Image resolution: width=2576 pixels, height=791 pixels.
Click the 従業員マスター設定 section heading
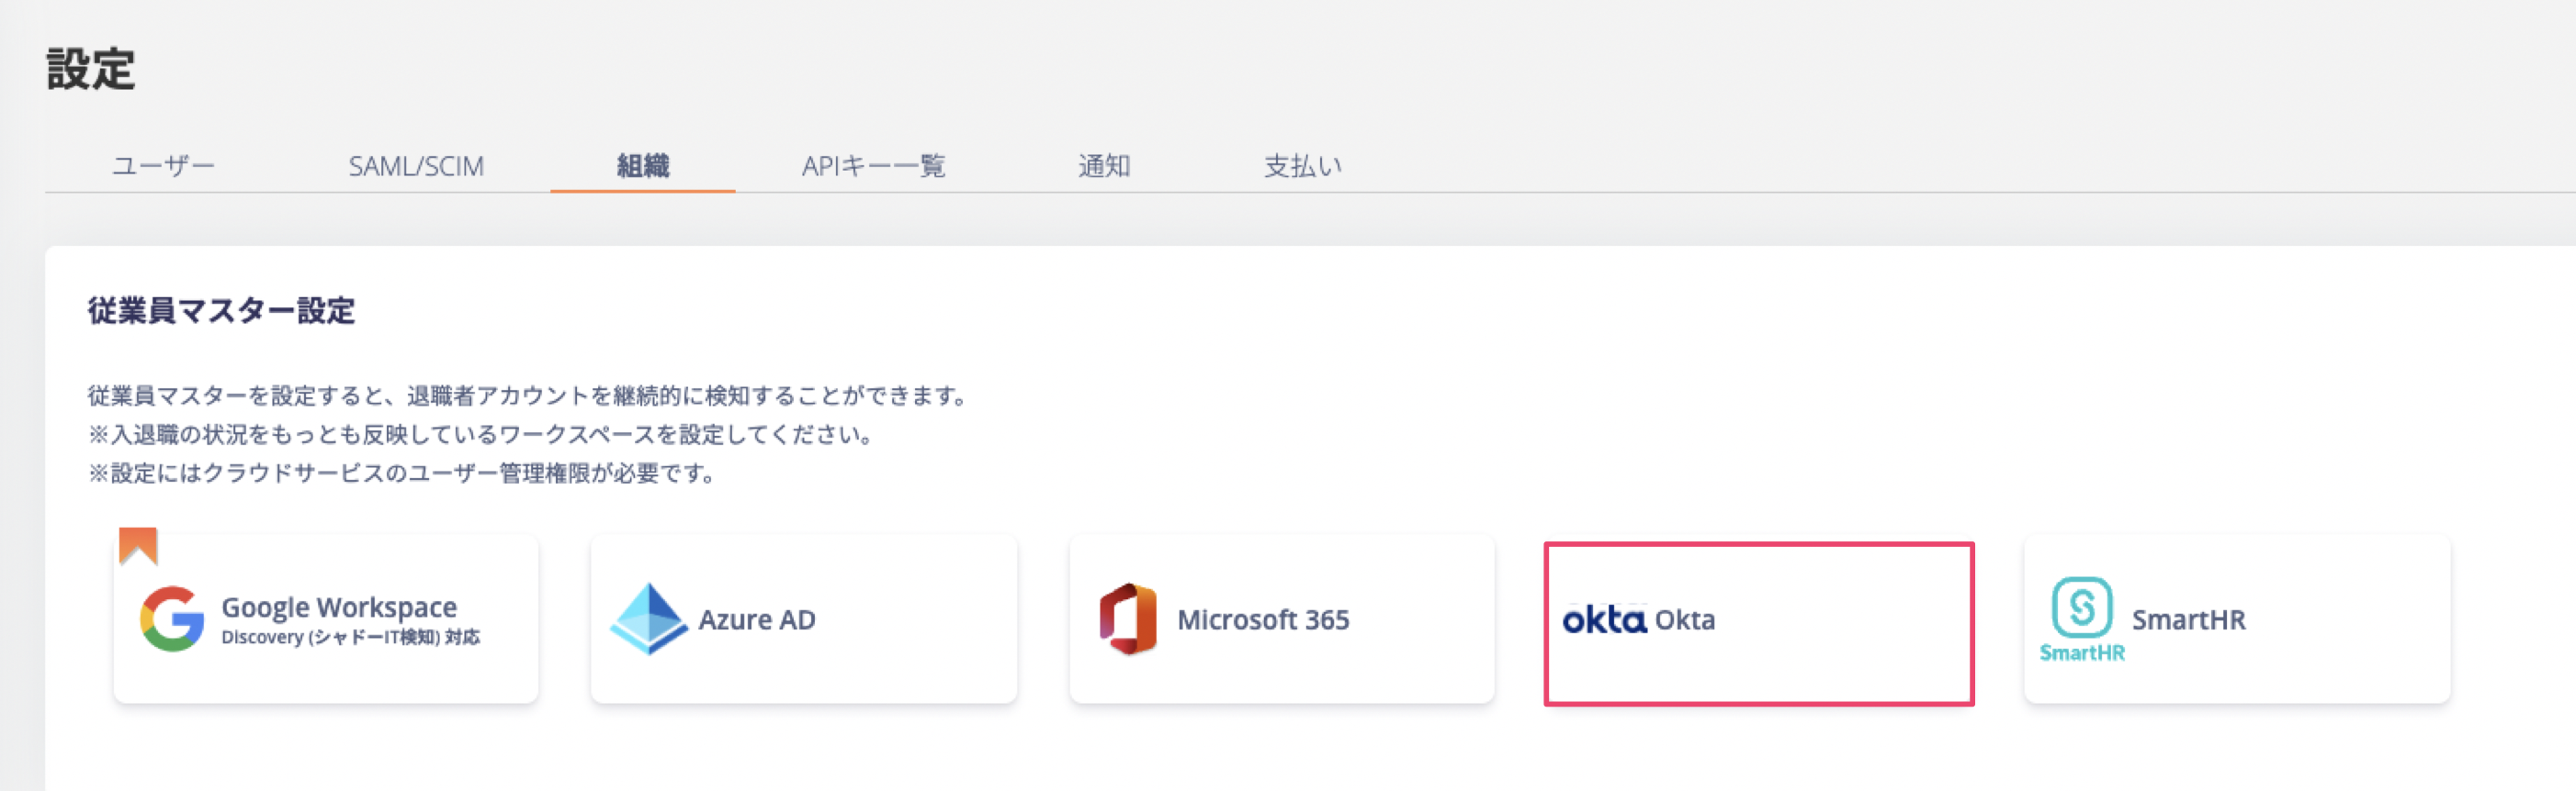(221, 310)
